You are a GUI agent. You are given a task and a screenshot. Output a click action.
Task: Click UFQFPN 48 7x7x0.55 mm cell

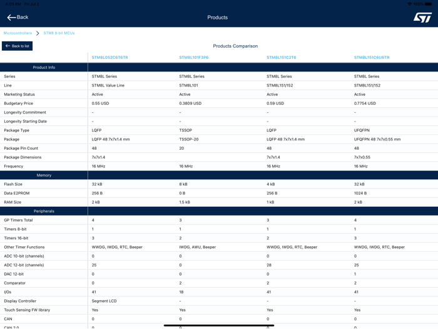tap(377, 139)
